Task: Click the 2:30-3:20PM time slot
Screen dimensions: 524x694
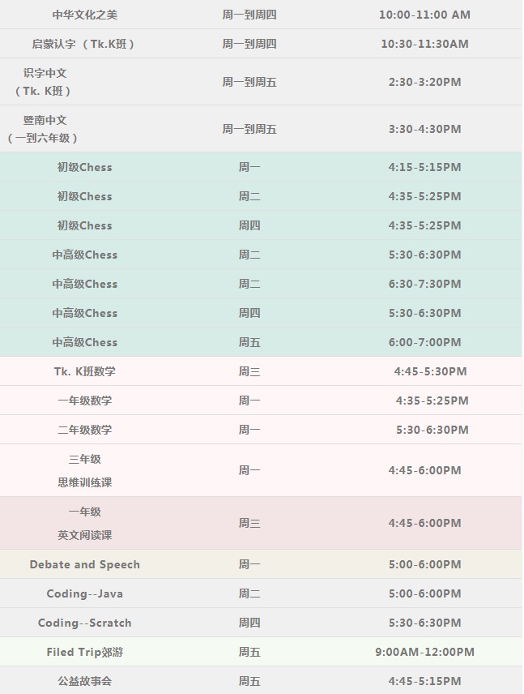Action: click(x=424, y=82)
